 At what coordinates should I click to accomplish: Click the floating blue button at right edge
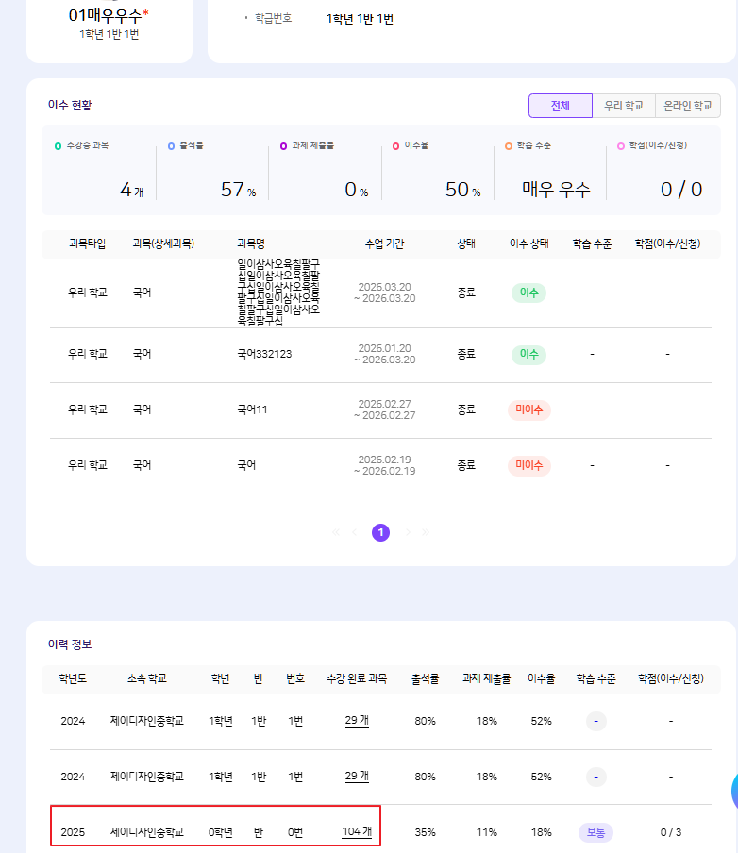point(733,793)
